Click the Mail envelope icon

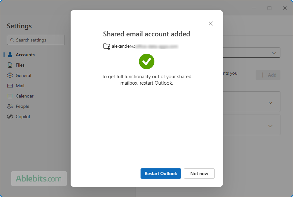click(x=10, y=86)
